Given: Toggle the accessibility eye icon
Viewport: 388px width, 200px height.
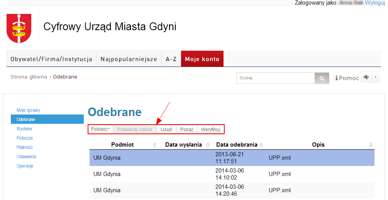Looking at the screenshot, I should coord(366,77).
